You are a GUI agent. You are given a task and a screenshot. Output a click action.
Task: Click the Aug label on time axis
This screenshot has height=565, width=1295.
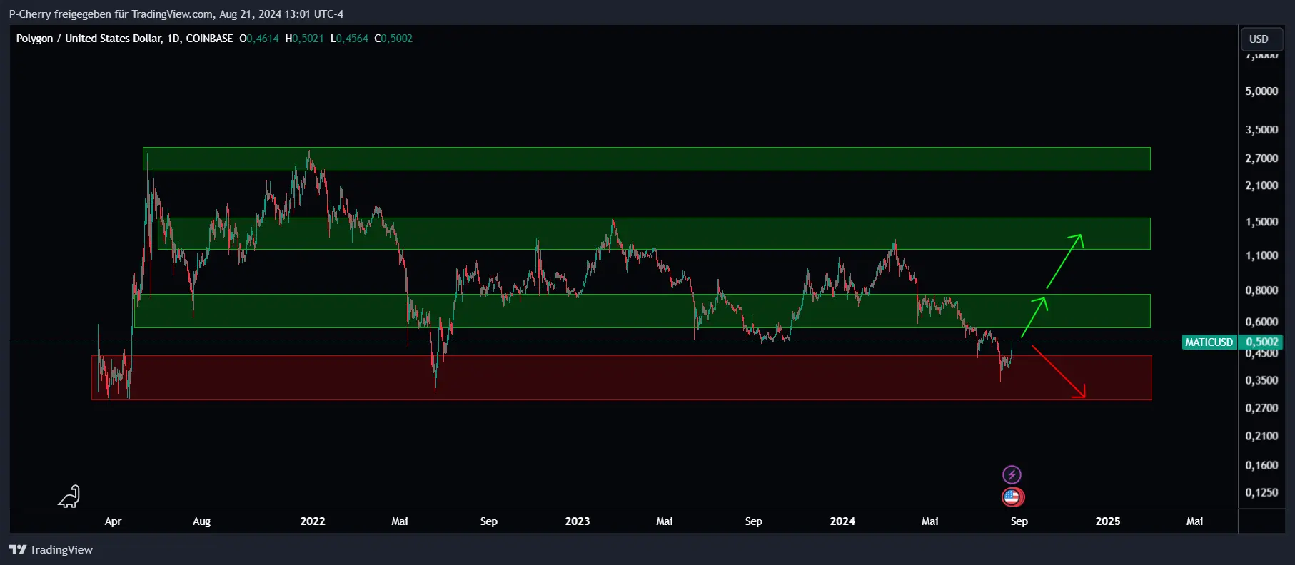tap(201, 521)
